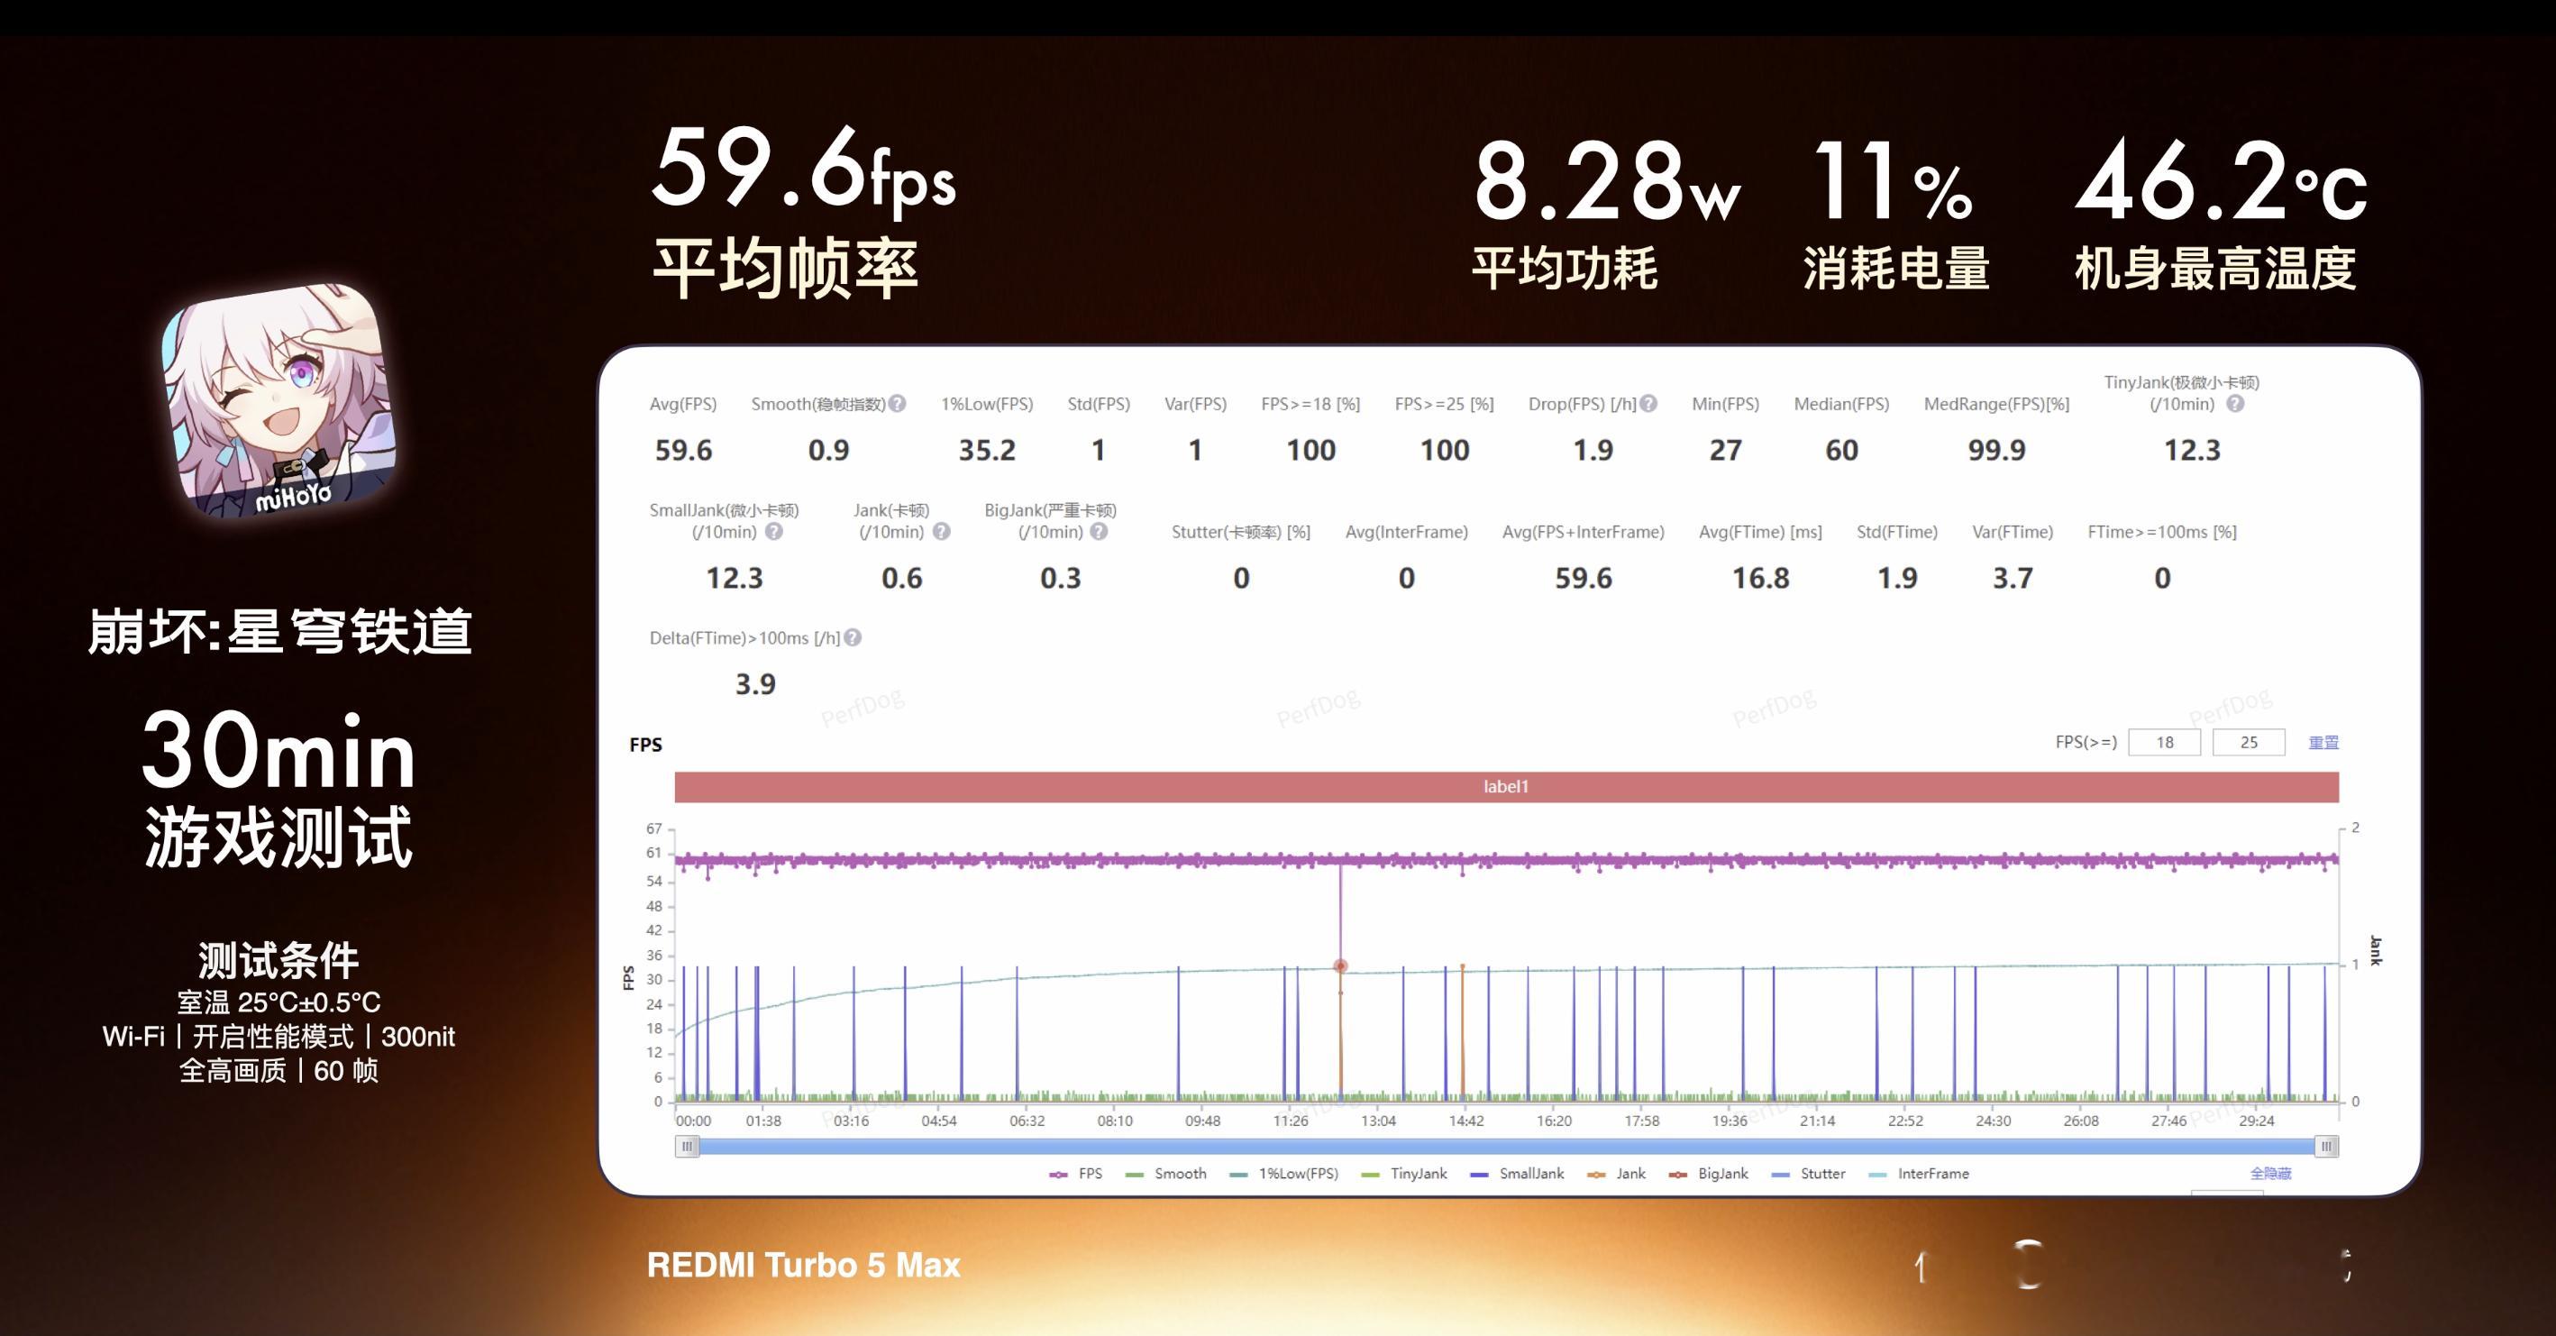Click left handle of timeline range slider
2556x1336 pixels.
[x=687, y=1147]
